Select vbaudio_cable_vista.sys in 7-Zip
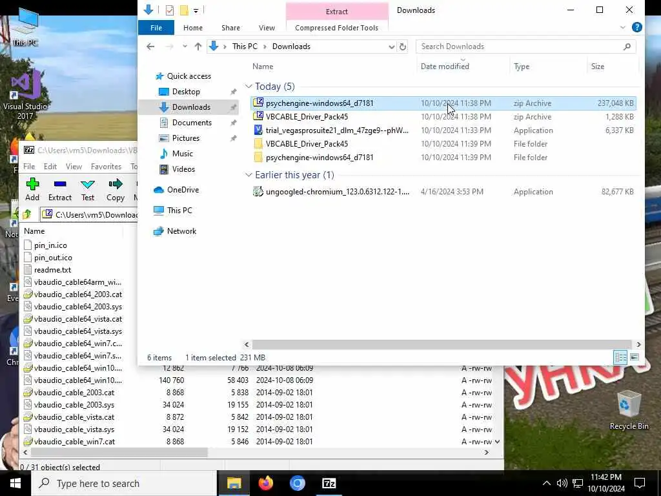 pyautogui.click(x=74, y=429)
